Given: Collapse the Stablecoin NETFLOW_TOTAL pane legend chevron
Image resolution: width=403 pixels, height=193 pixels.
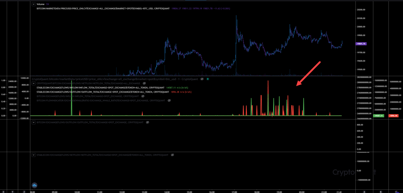Looking at the screenshot, I should pos(34,155).
